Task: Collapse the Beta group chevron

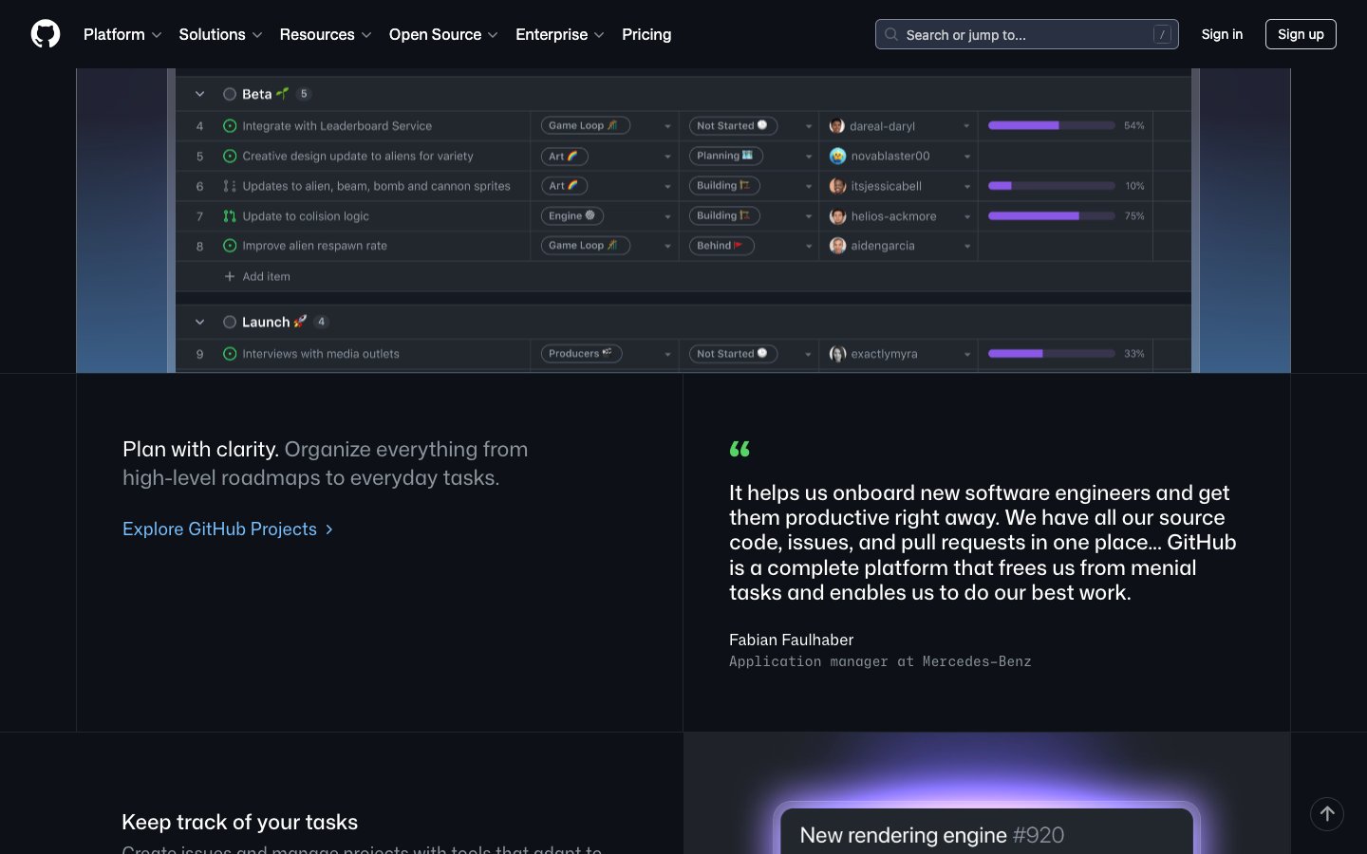Action: (x=199, y=94)
